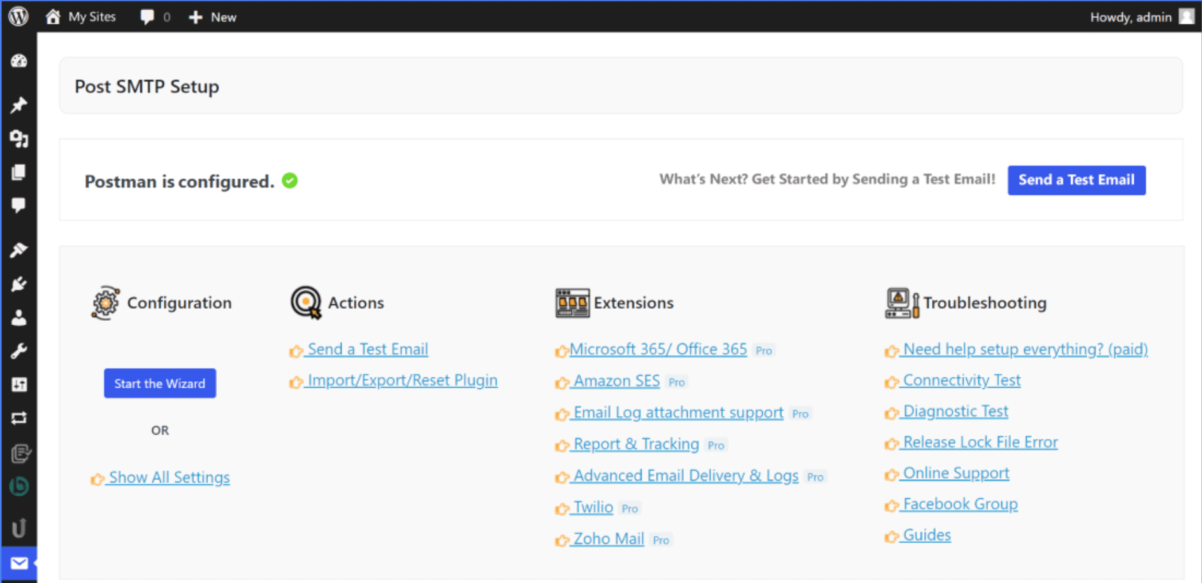Viewport: 1202px width, 583px height.
Task: Open the Media library sidebar icon
Action: tap(19, 139)
